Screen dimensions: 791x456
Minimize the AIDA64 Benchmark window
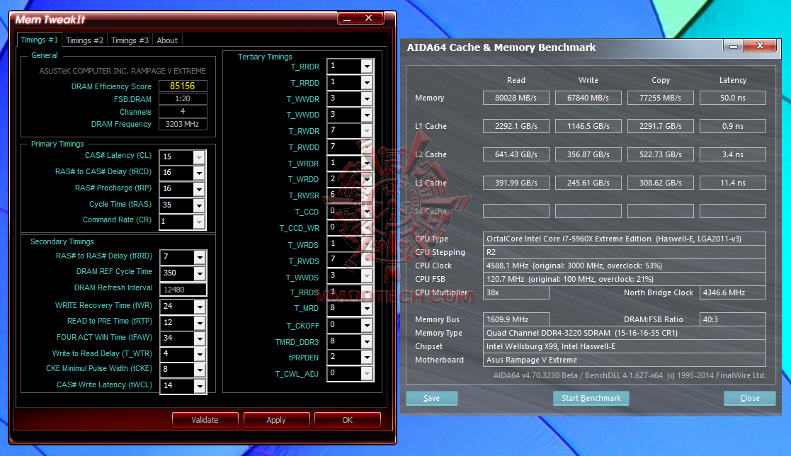click(x=734, y=47)
